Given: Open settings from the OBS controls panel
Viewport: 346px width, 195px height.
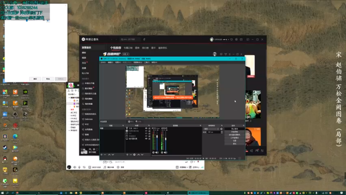Looking at the screenshot, I should coord(234,140).
